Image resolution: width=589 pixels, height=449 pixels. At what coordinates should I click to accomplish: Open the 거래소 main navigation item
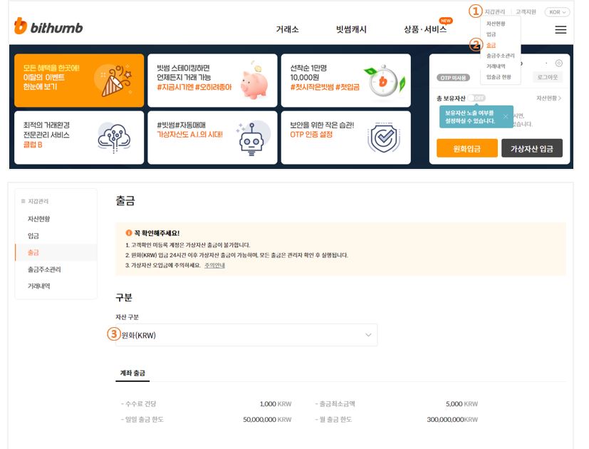point(287,29)
